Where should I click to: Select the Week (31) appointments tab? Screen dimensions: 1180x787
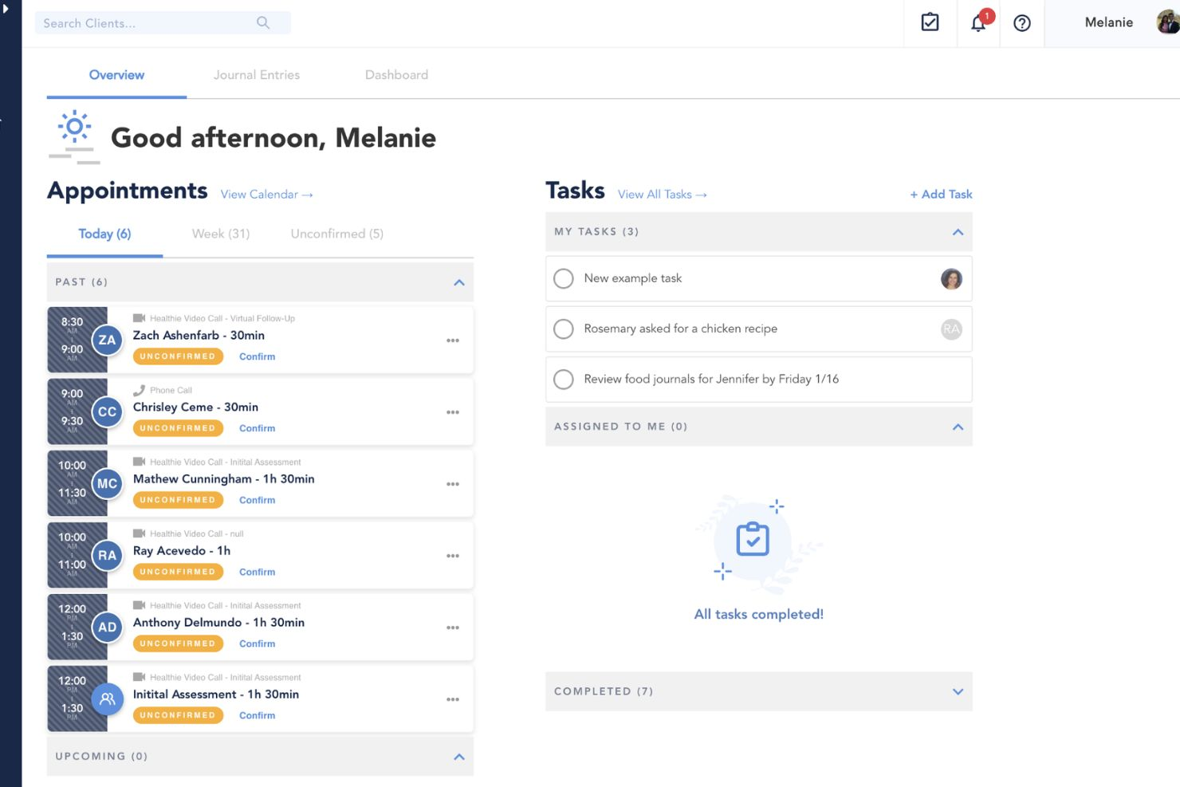pos(221,234)
